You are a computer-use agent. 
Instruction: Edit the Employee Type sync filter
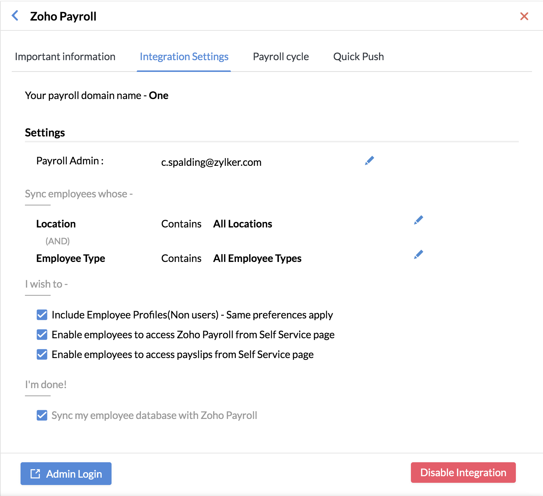418,255
